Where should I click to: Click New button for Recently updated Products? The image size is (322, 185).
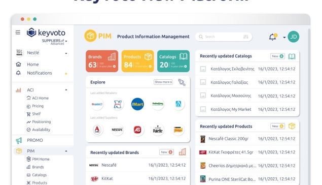coord(277,126)
